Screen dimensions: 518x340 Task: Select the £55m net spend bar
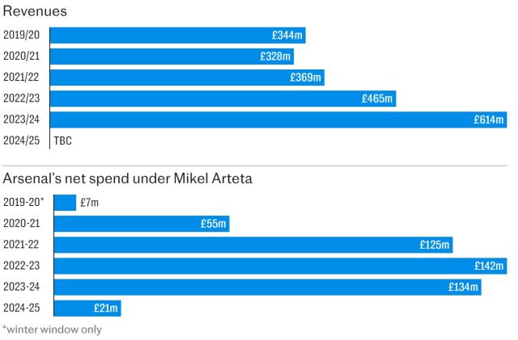click(141, 224)
